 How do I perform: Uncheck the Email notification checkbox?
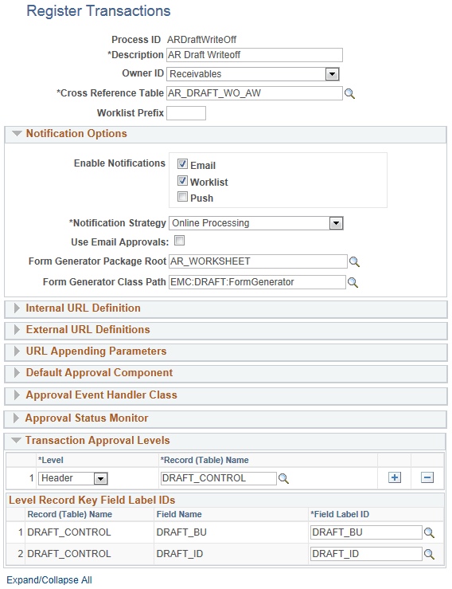(x=182, y=164)
